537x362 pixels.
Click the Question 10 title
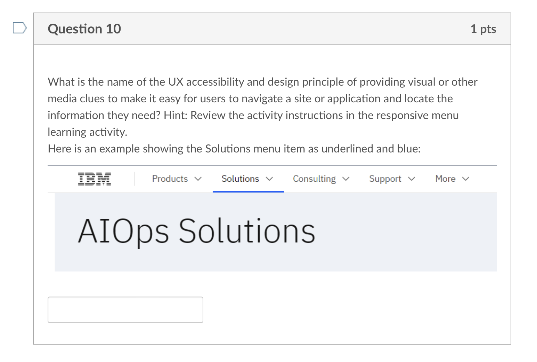click(84, 29)
